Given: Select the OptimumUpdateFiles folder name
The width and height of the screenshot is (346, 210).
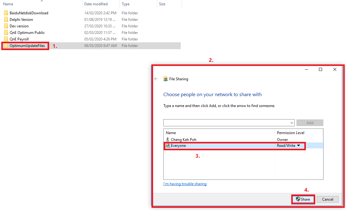Looking at the screenshot, I should coord(27,46).
